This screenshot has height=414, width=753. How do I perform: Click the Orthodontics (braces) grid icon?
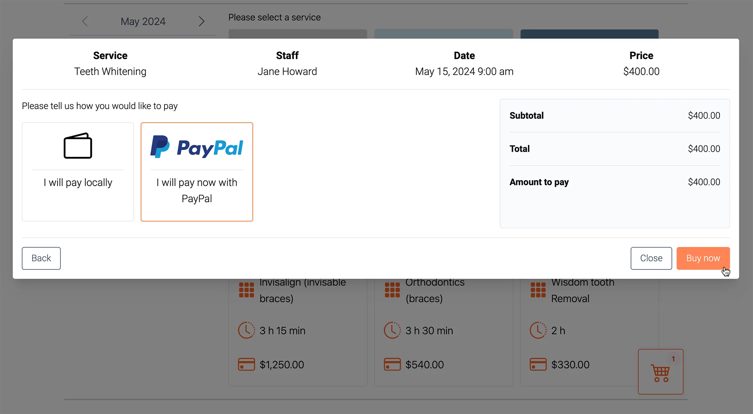(x=392, y=290)
